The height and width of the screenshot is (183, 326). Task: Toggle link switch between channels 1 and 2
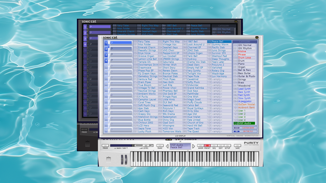pyautogui.click(x=109, y=46)
